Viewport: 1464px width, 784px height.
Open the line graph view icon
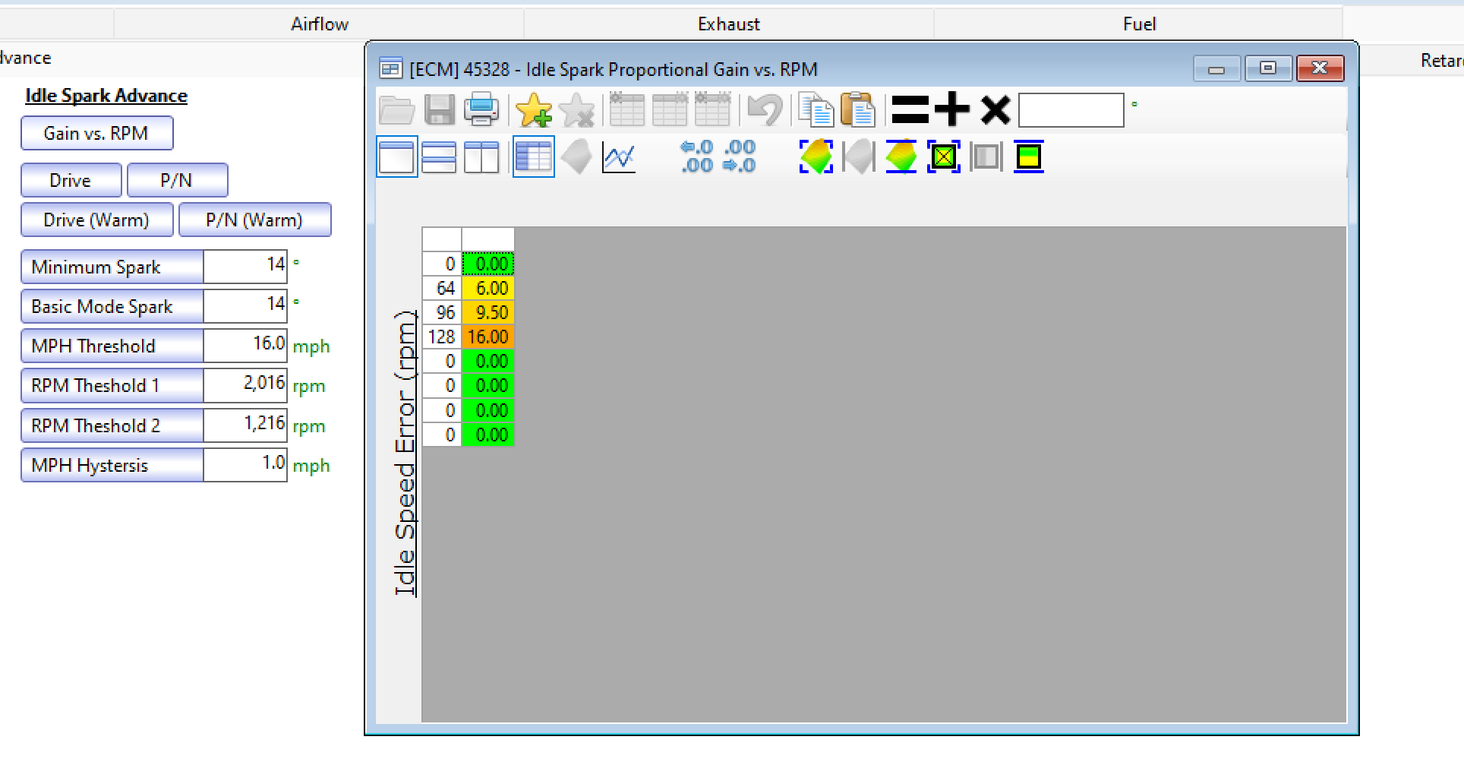click(619, 158)
